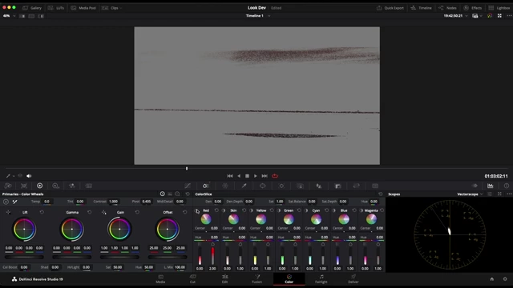Screen dimensions: 513x288
Task: Show the Scopes panel icon
Action: [490, 186]
